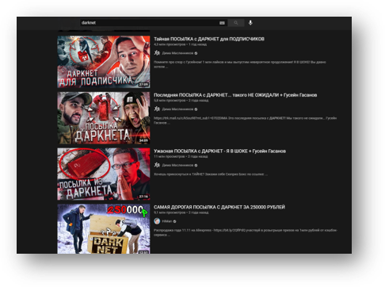Click the 34:09 duration badge on second thumbnail
Screen dimensions: 385x287
click(x=143, y=140)
